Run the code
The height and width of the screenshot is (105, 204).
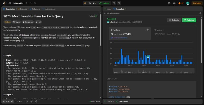pyautogui.click(x=93, y=3)
